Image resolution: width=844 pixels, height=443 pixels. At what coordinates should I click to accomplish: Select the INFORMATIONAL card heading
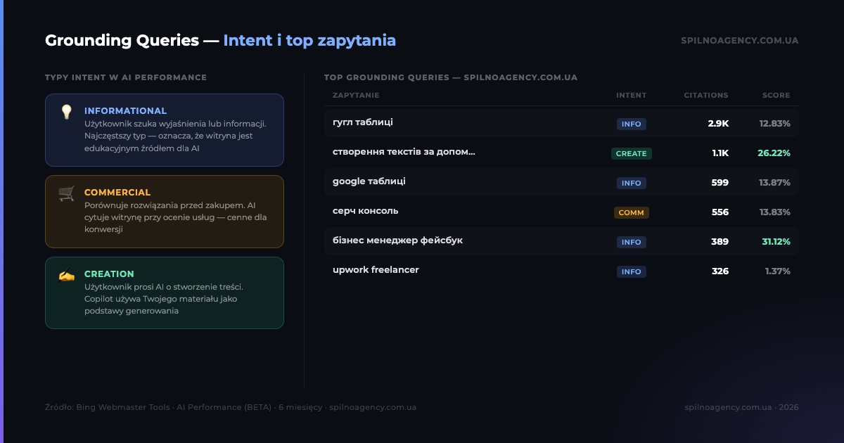tap(125, 111)
